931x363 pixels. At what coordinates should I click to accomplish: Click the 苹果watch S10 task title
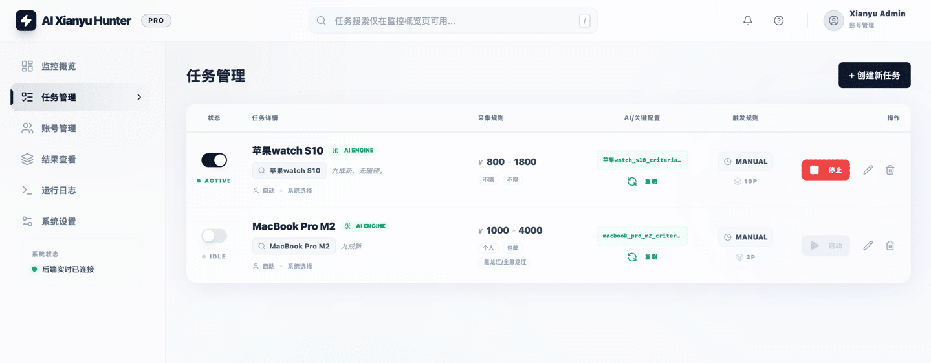tap(288, 151)
